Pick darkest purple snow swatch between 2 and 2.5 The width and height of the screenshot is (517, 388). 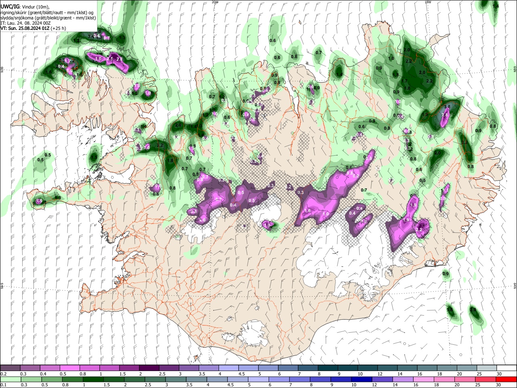click(x=149, y=368)
